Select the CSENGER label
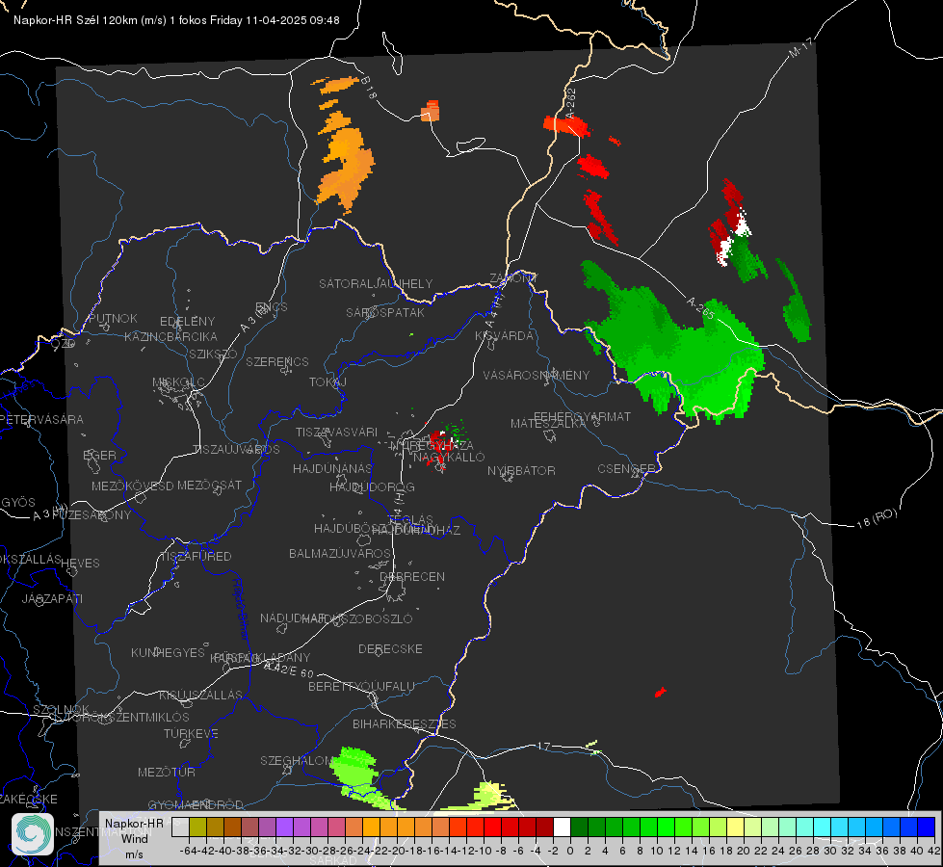Viewport: 943px width, 867px height. 626,469
